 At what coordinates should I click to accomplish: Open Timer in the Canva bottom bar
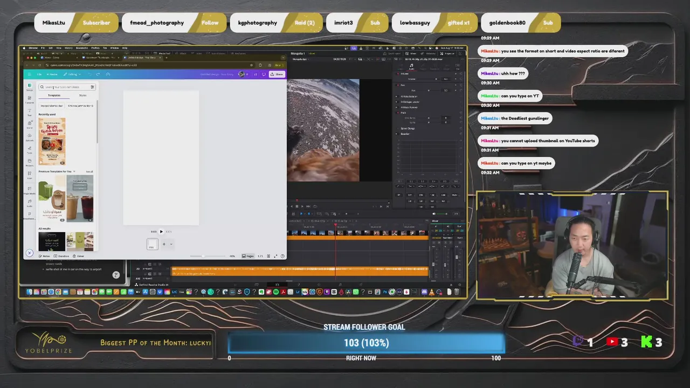point(78,256)
